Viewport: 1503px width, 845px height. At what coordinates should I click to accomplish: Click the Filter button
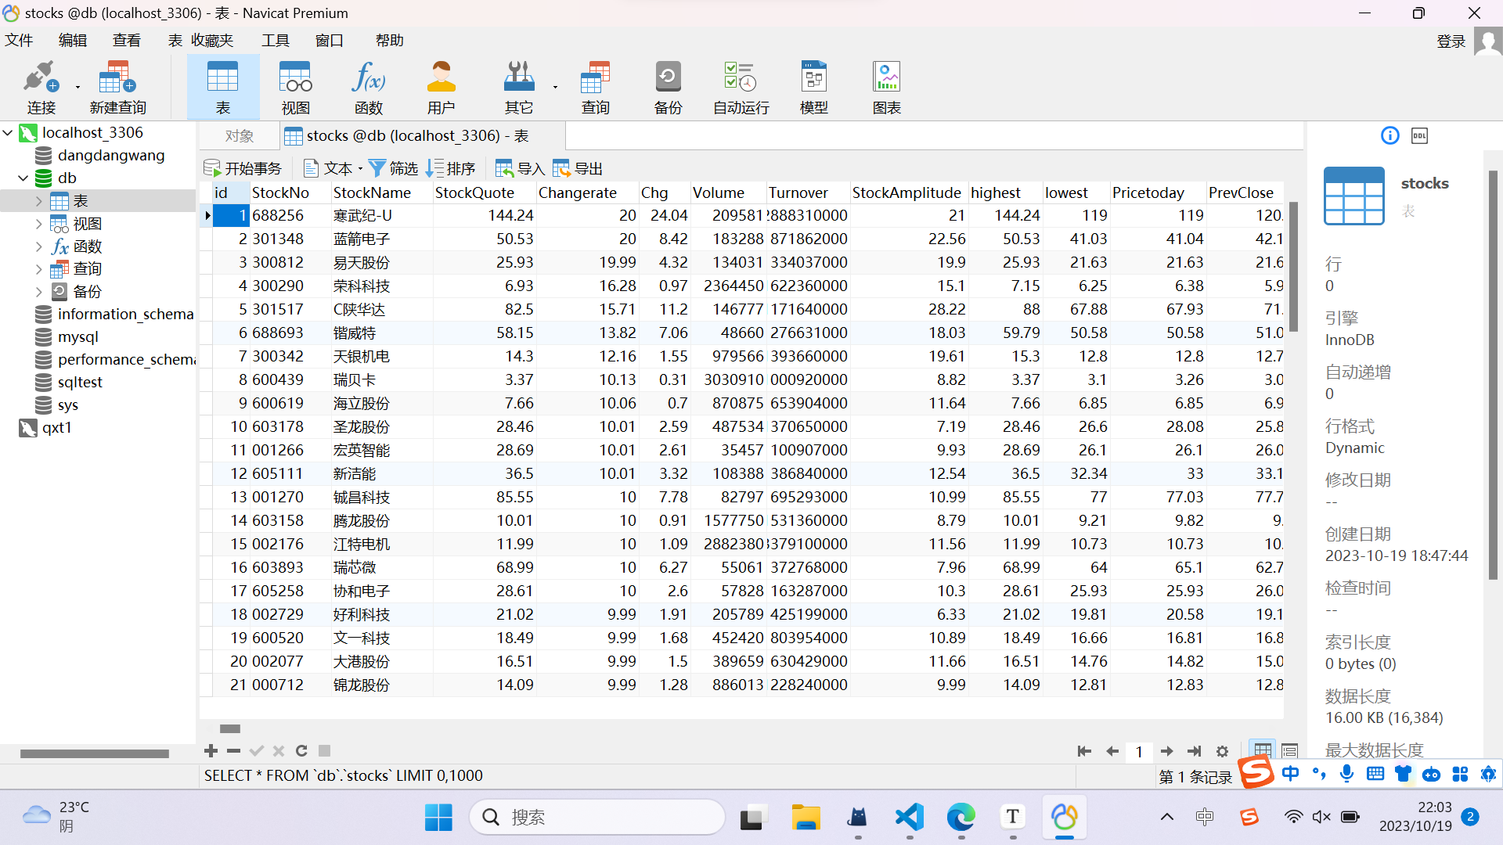pos(394,168)
